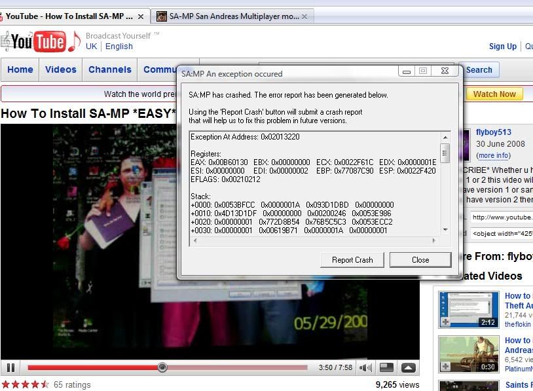Image resolution: width=533 pixels, height=391 pixels.
Task: Open the Community tab
Action: [159, 69]
